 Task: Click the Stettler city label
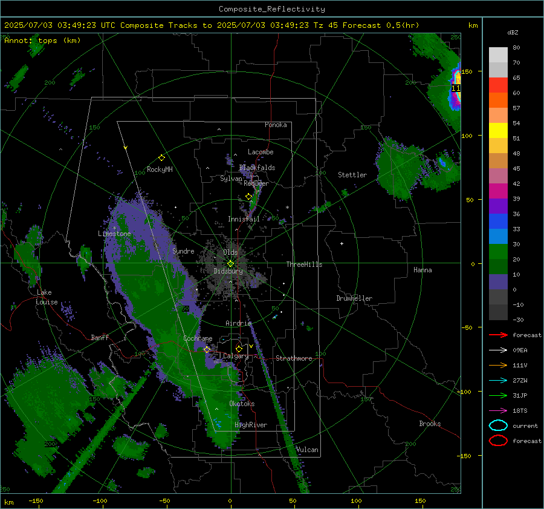pyautogui.click(x=352, y=175)
